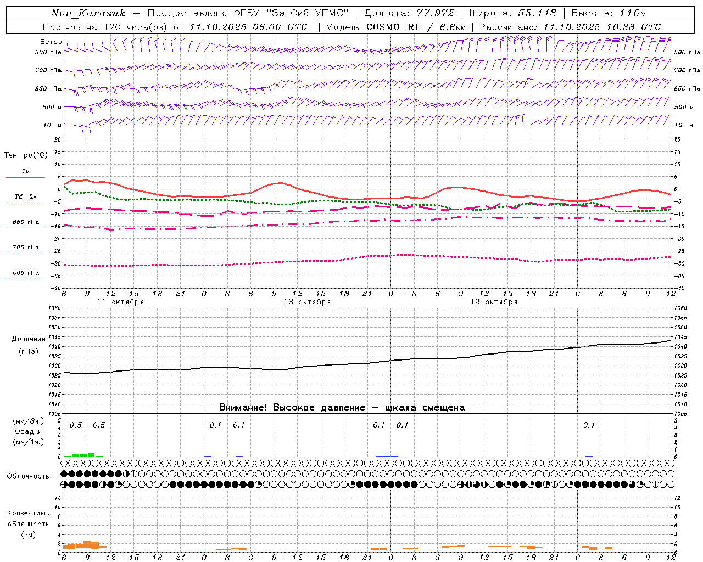Click '-40' on left temperature axis
Viewport: 703px width, 562px height.
tap(57, 289)
